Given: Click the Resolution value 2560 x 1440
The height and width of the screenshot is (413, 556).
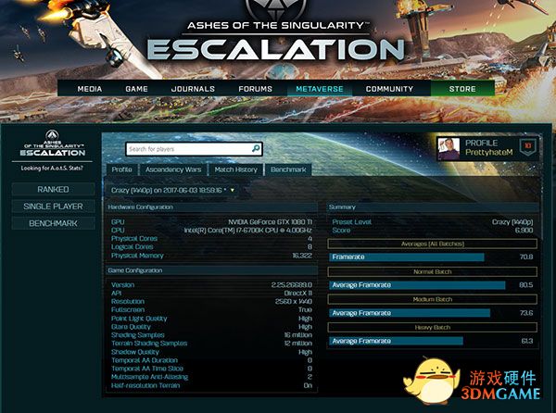Looking at the screenshot, I should point(294,302).
